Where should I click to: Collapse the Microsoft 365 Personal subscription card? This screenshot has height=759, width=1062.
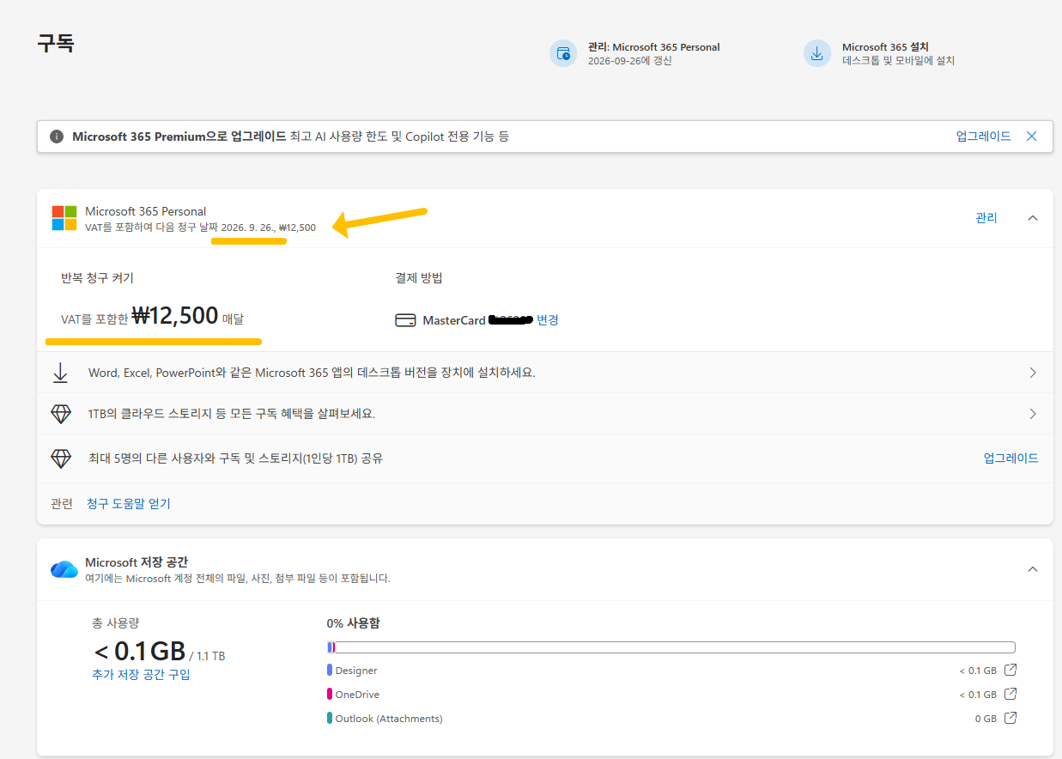[1033, 218]
